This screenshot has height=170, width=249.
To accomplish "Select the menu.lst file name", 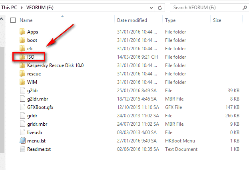I will pos(36,141).
